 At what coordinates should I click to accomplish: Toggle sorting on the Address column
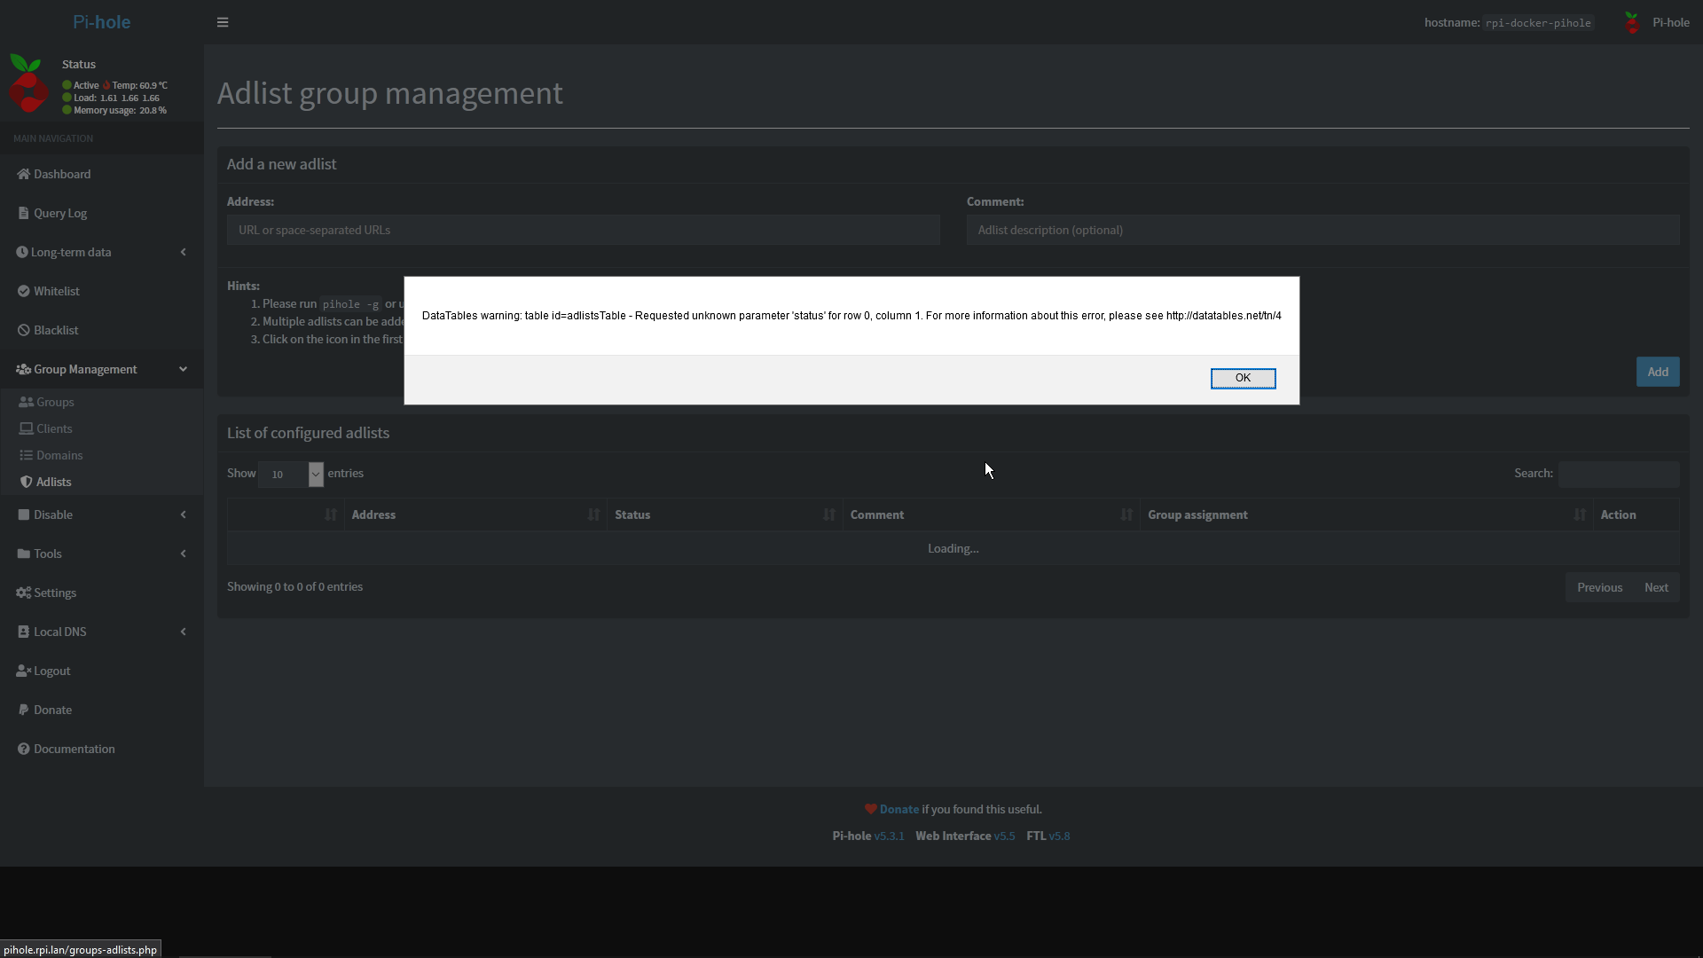pyautogui.click(x=373, y=514)
